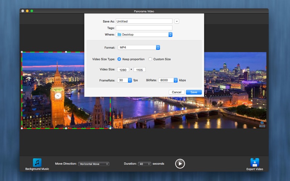Select Keep proportion radio button

click(x=119, y=59)
